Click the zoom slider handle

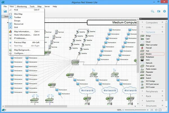(x=134, y=110)
